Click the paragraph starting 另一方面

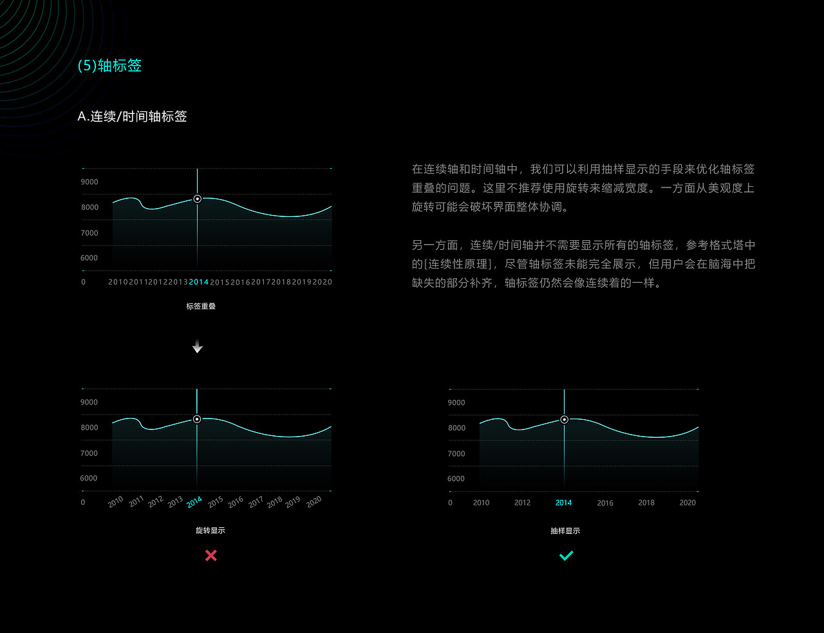coord(583,264)
